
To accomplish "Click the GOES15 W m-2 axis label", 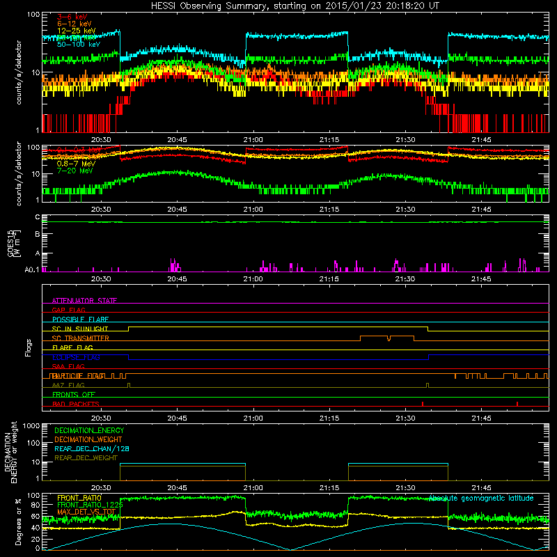I will tap(14, 243).
